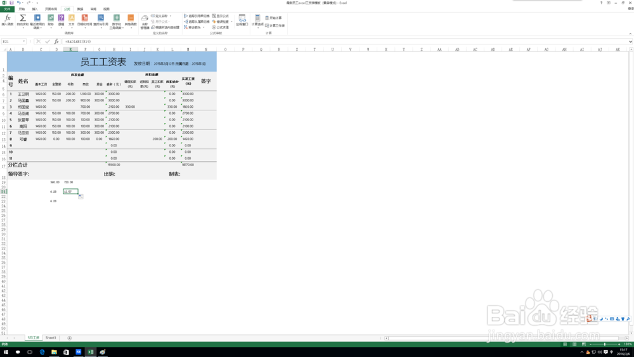The image size is (634, 357).
Task: Click Create from Selection (根据所选内容创建)
Action: click(165, 27)
